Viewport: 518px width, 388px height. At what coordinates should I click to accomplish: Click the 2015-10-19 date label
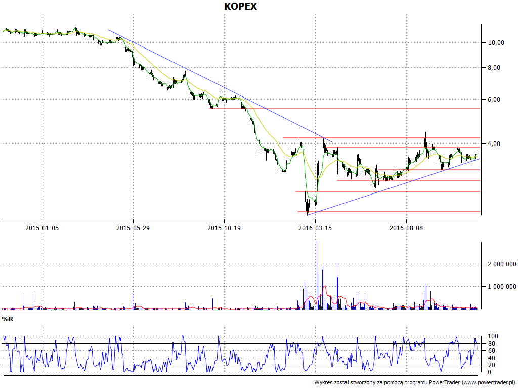click(x=224, y=228)
